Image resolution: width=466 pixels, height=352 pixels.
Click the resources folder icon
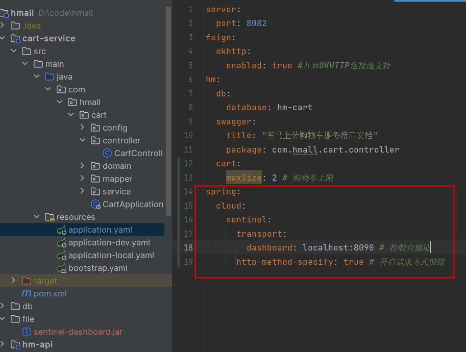50,217
